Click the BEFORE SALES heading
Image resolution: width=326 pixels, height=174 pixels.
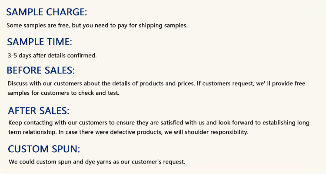tap(41, 70)
